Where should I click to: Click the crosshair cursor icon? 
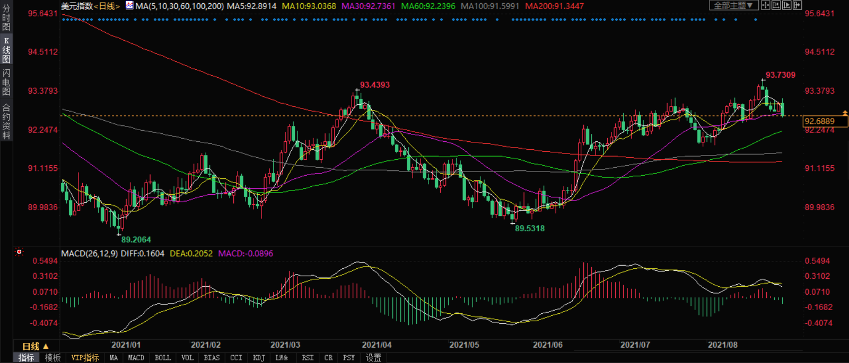765,5
